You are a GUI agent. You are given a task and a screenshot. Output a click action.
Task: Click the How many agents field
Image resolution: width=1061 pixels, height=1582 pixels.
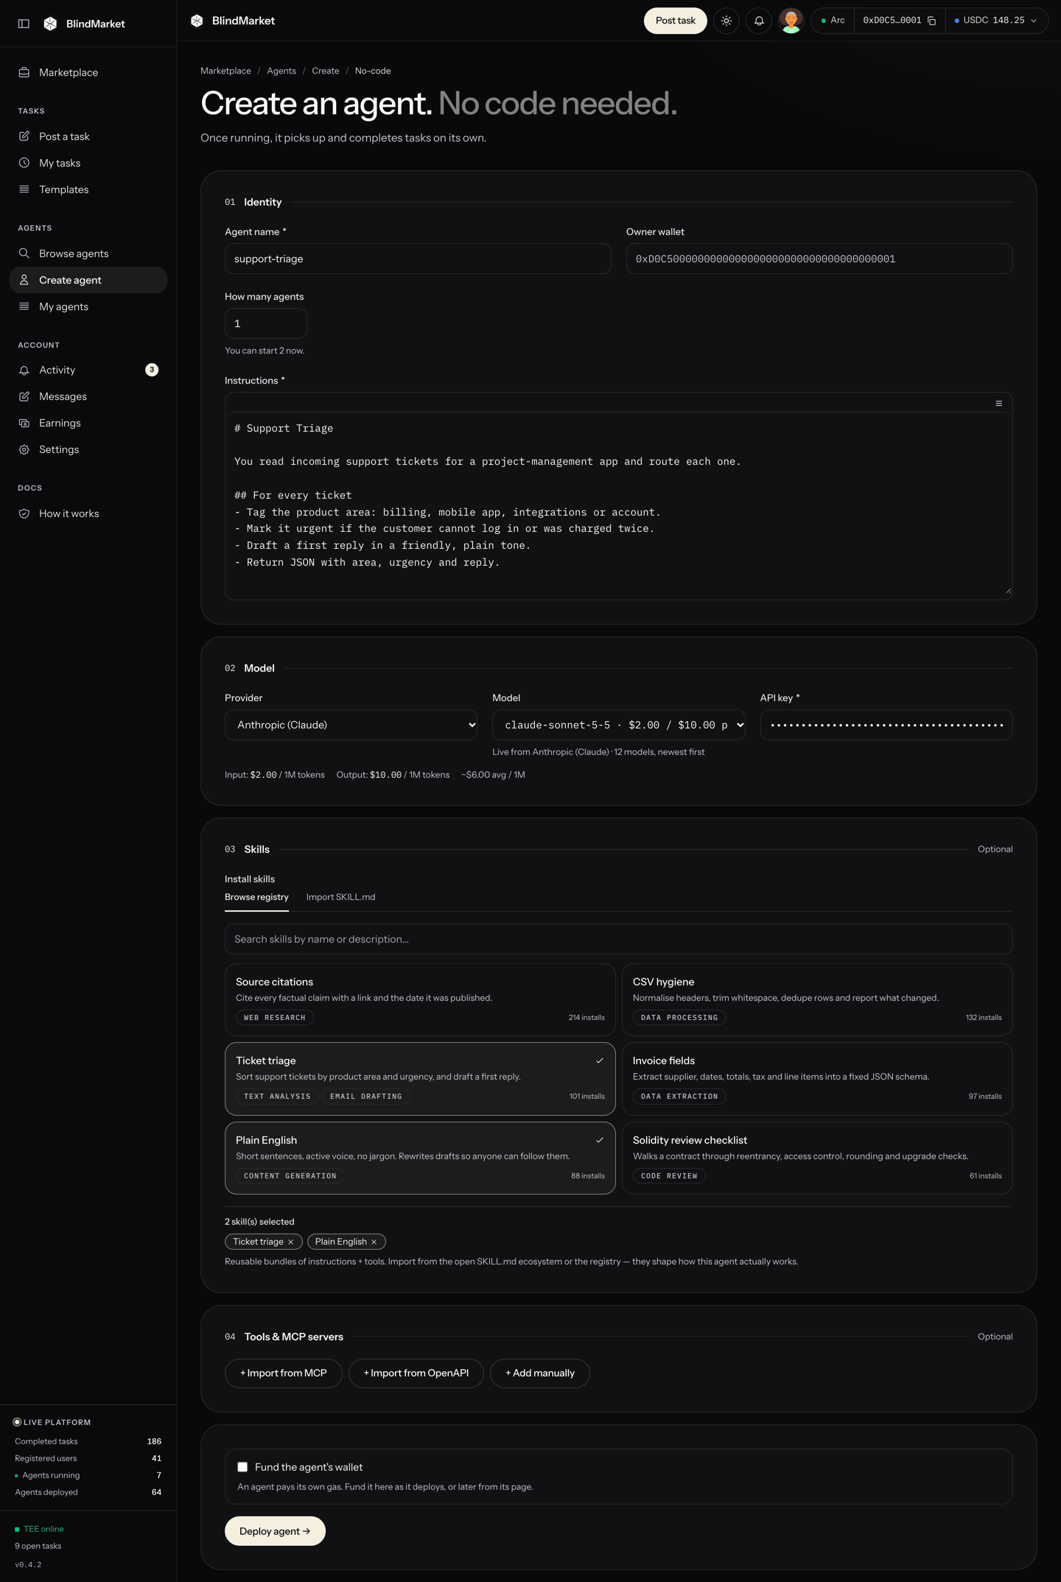(x=266, y=323)
